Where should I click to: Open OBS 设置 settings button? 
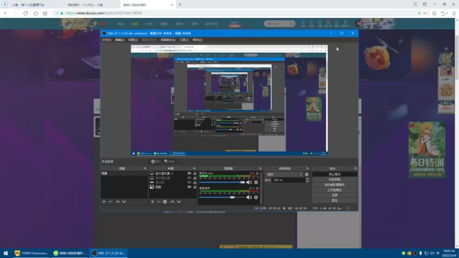(x=334, y=195)
